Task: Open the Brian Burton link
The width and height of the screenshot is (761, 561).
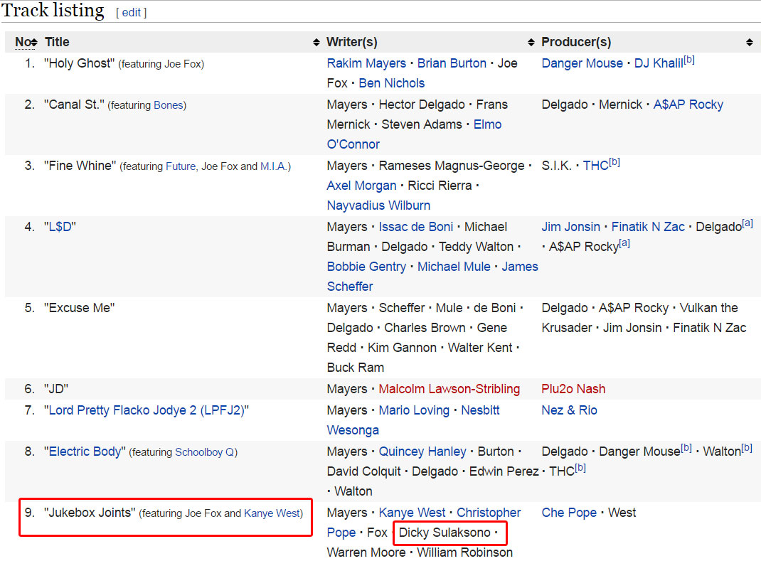Action: tap(452, 63)
